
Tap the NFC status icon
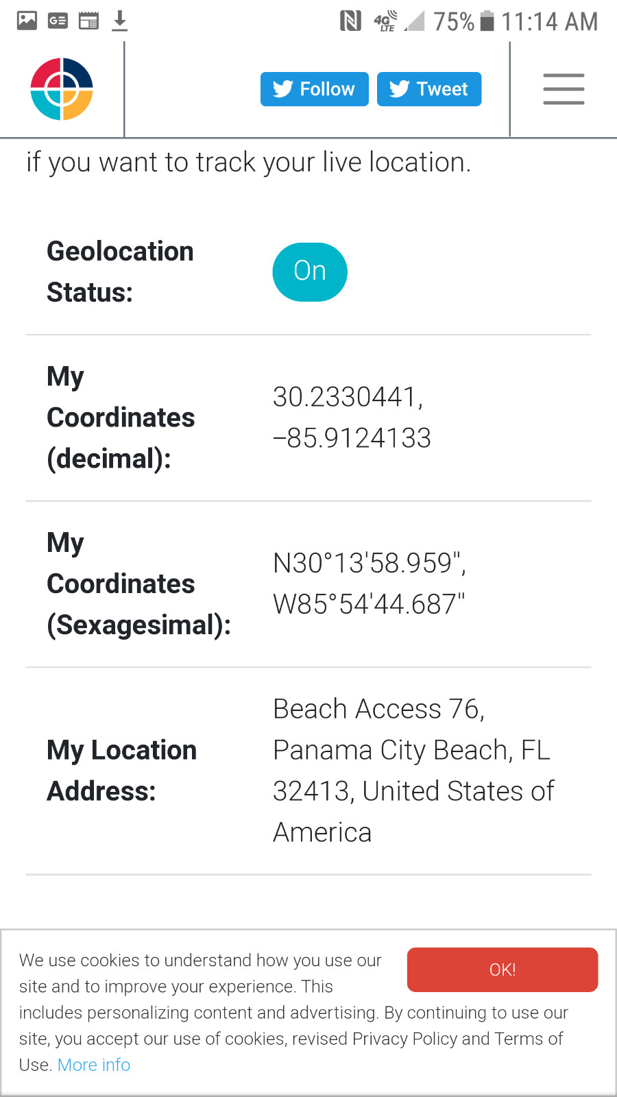tap(350, 21)
